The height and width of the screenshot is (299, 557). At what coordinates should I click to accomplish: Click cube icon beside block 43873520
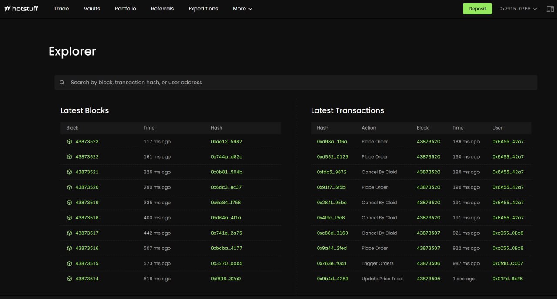tap(69, 187)
